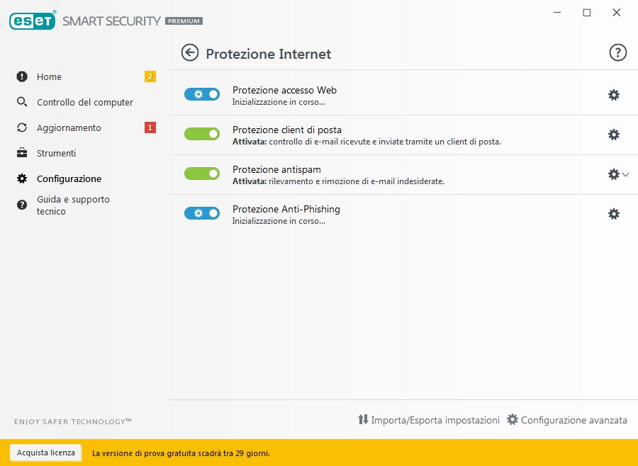The image size is (638, 466).
Task: Click the trial expiry notice text
Action: (181, 453)
